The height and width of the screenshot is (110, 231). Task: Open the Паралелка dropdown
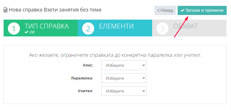point(124,78)
